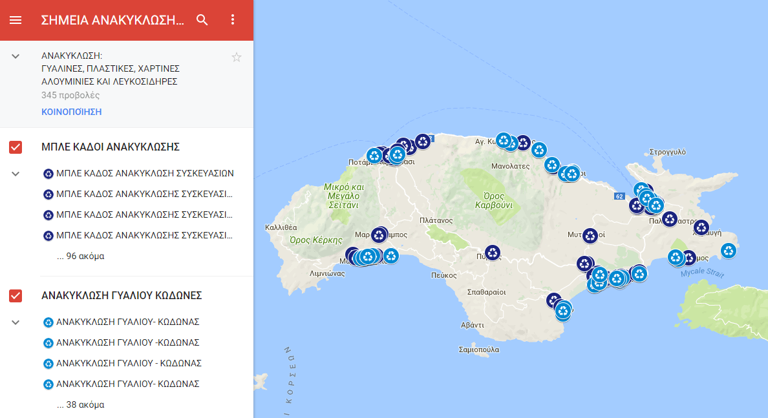Collapse the map description chevron

(16, 57)
